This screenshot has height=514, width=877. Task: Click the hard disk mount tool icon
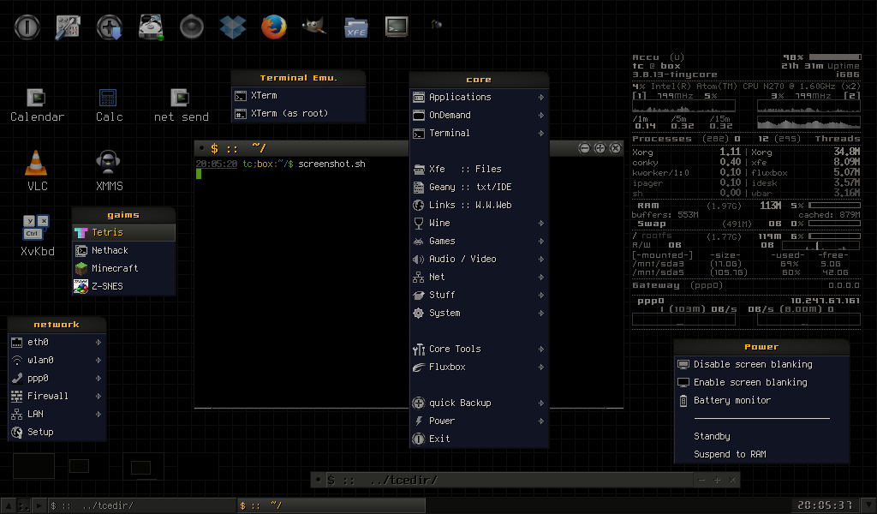pyautogui.click(x=151, y=27)
